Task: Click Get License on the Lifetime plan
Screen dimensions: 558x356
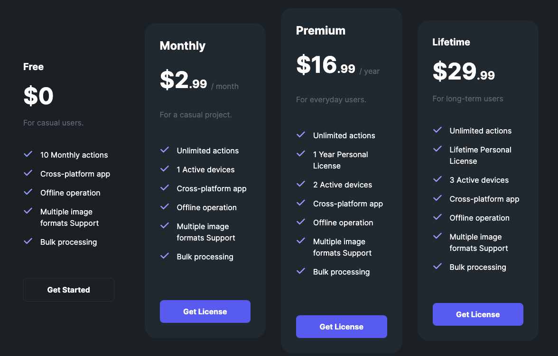Action: coord(478,314)
